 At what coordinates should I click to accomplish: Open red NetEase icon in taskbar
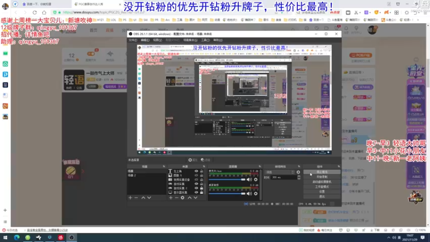(x=61, y=237)
